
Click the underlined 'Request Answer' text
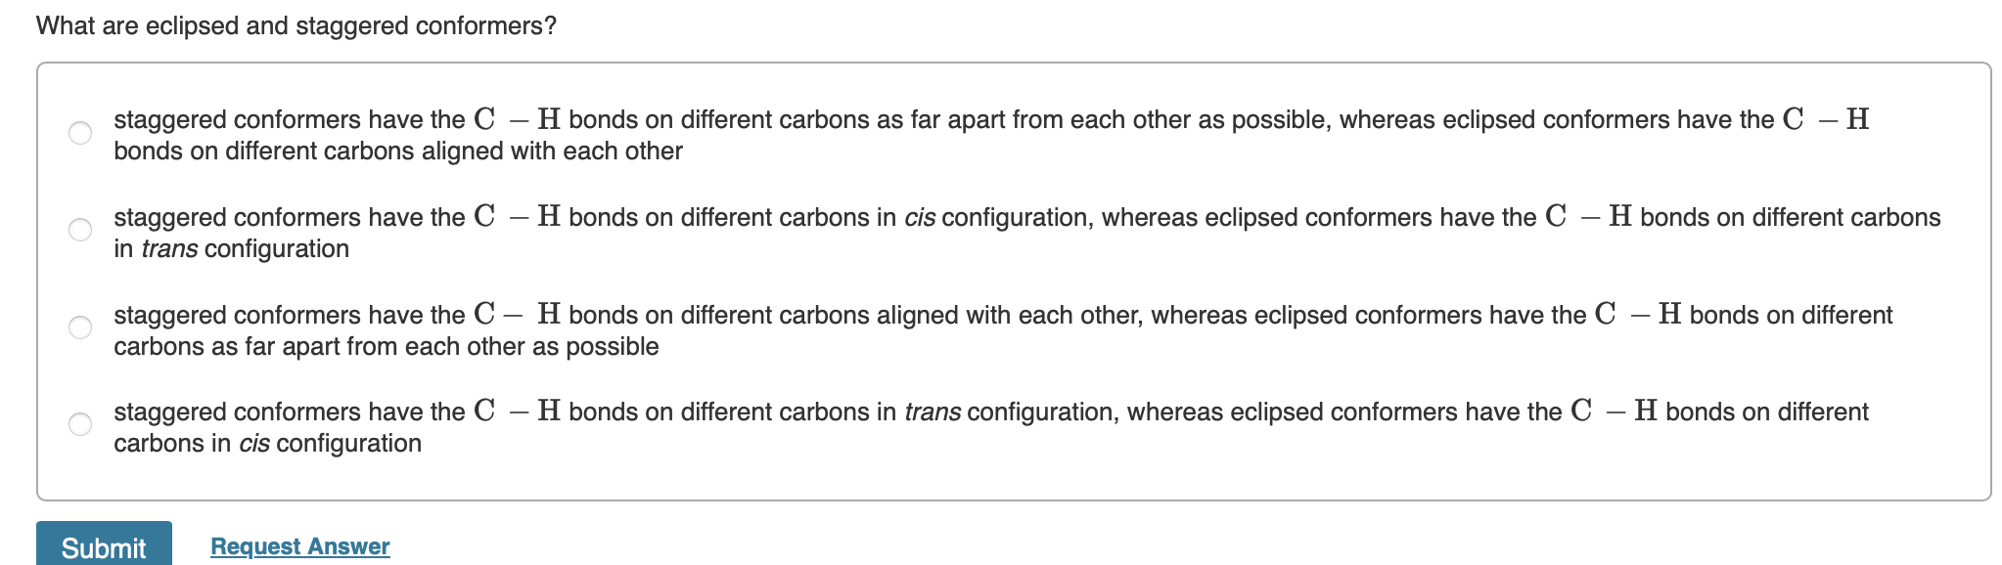(x=298, y=545)
